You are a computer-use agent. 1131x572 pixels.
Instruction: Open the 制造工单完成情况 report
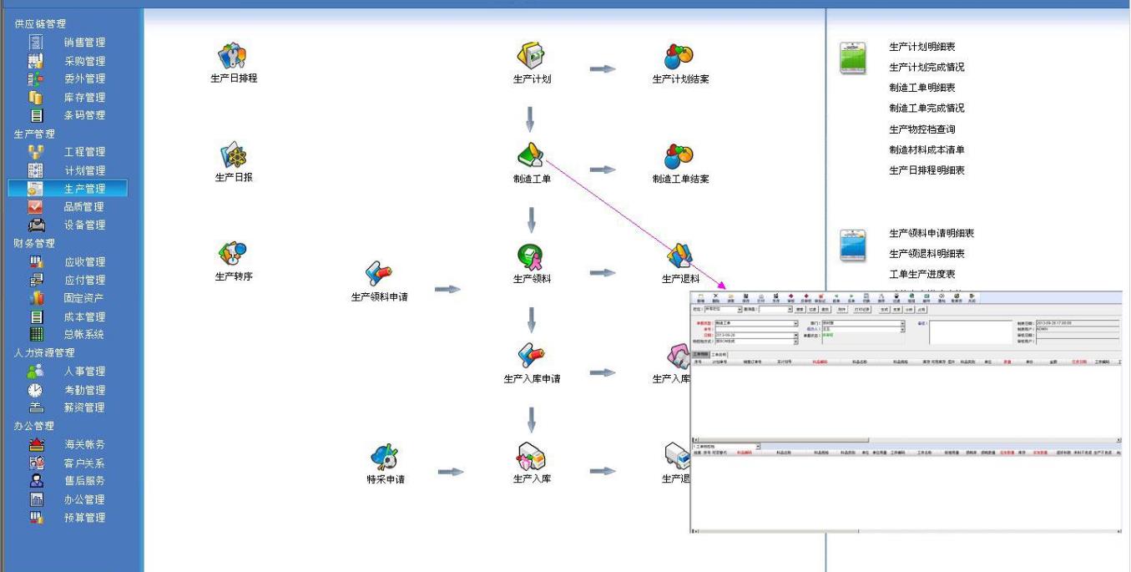[x=927, y=109]
